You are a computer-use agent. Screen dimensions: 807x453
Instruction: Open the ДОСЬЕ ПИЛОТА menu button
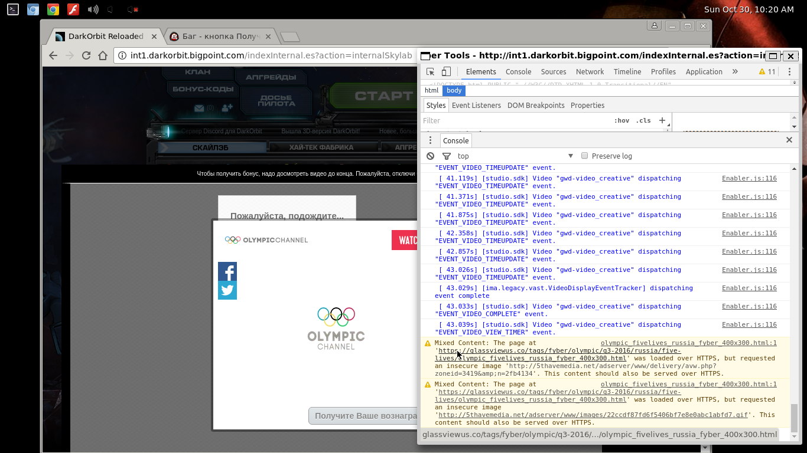[275, 100]
